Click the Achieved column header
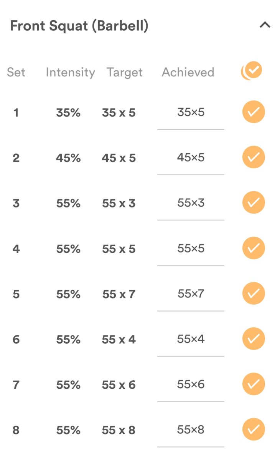The image size is (275, 461). tap(188, 72)
